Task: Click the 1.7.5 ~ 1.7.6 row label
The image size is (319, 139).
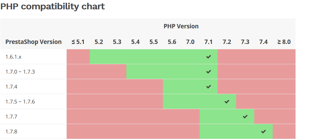Action: pos(20,102)
